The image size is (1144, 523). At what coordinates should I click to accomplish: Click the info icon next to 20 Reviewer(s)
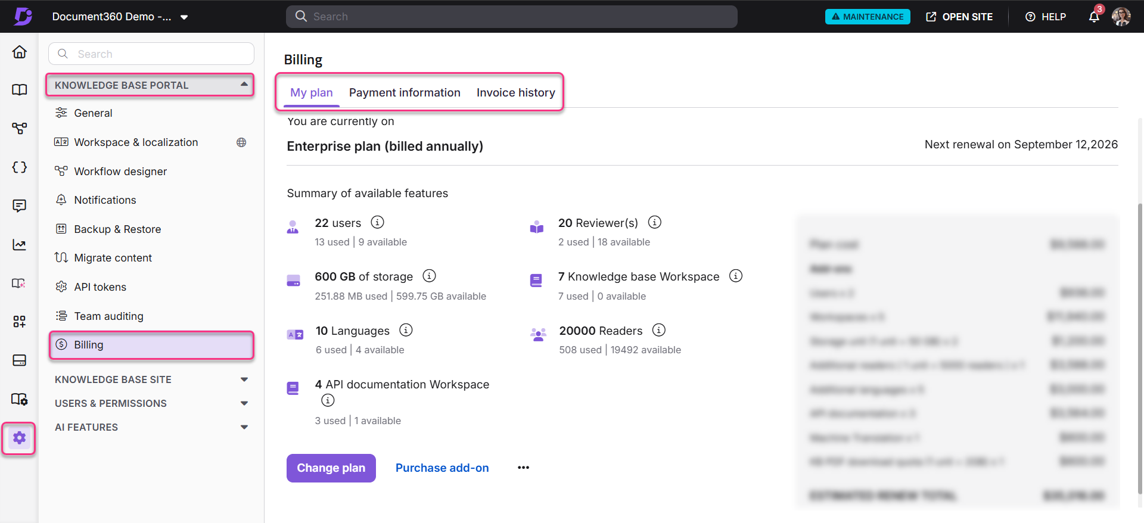[655, 222]
